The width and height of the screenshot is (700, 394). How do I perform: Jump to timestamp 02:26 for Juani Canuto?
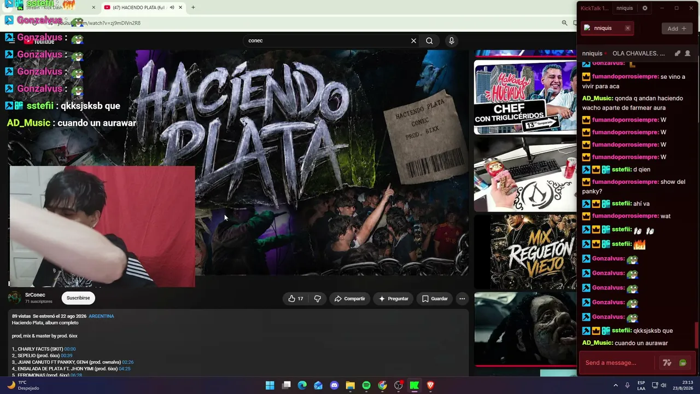[127, 362]
